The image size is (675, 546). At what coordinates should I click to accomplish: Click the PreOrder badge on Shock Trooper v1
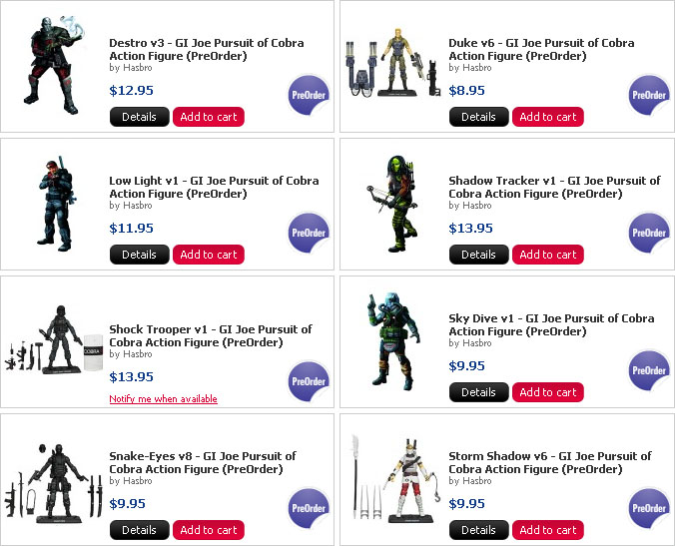[x=309, y=381]
